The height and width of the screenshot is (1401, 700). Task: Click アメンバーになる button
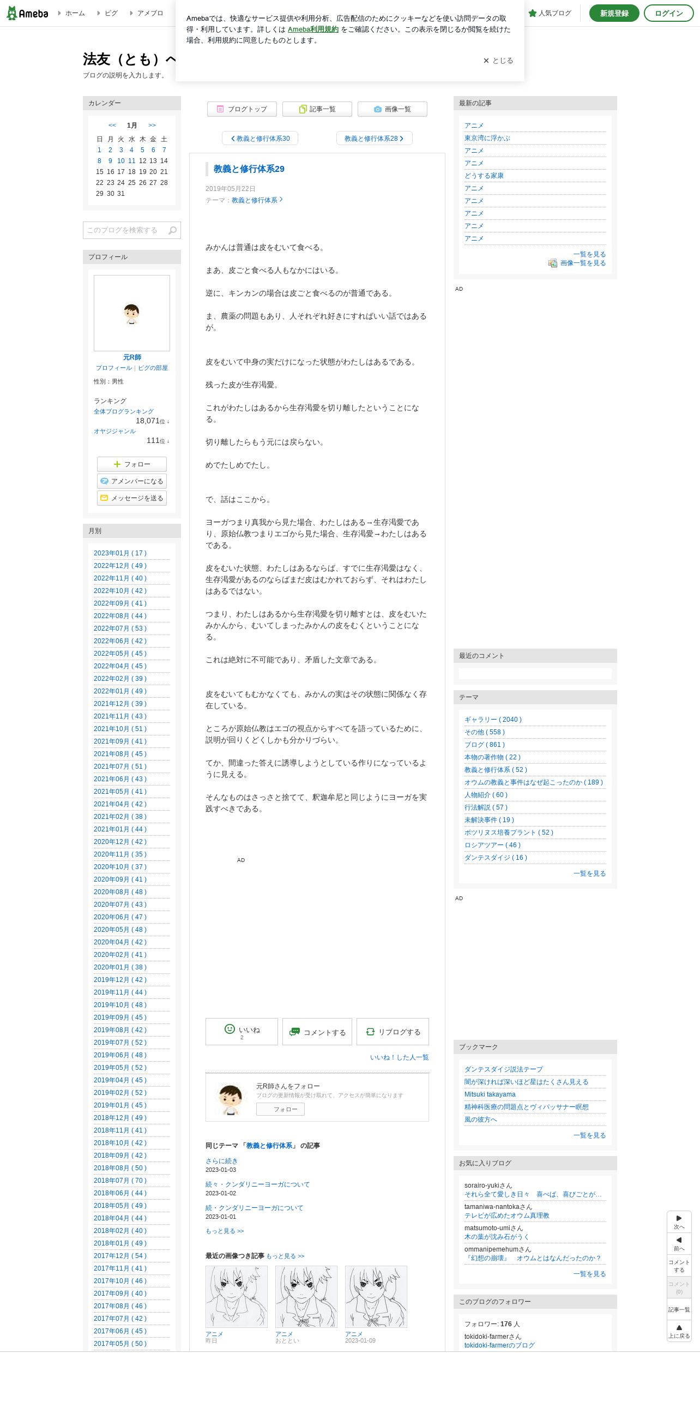(131, 481)
